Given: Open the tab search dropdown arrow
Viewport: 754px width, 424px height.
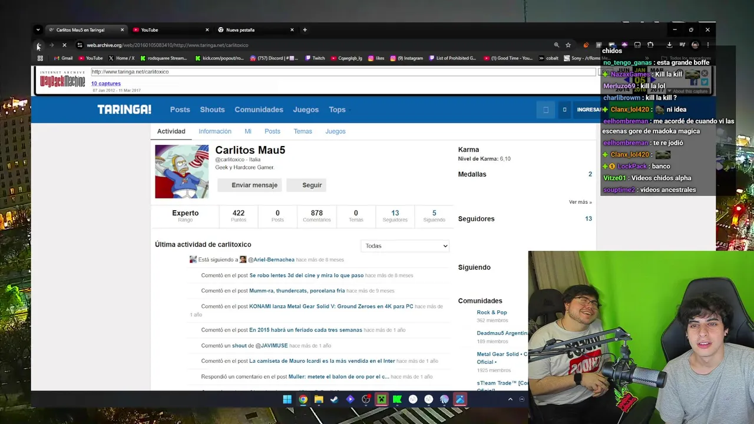Looking at the screenshot, I should tap(38, 30).
